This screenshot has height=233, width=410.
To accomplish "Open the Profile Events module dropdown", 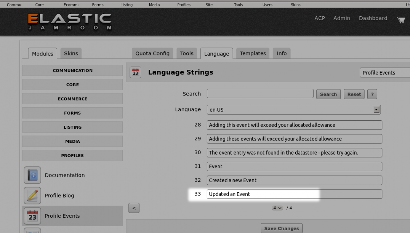I will coord(384,73).
